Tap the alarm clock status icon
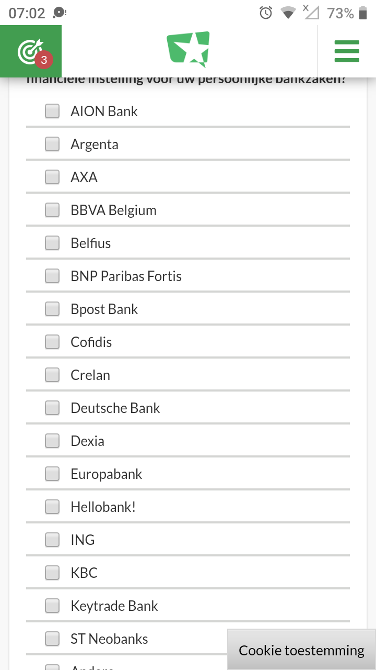 click(266, 13)
